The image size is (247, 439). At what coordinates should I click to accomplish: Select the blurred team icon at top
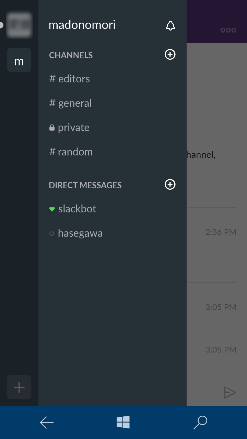pyautogui.click(x=19, y=25)
